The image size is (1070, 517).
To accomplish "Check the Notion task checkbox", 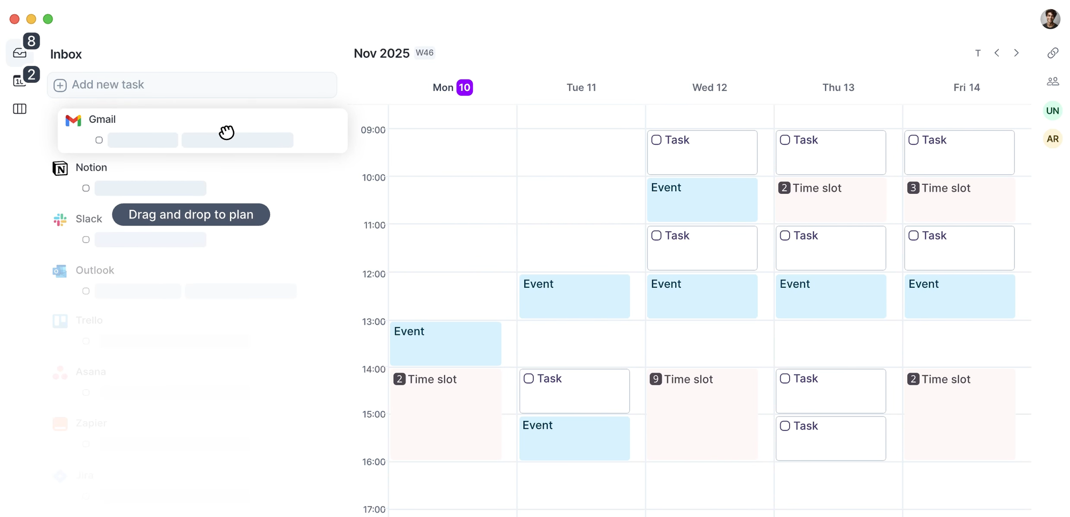I will point(86,188).
